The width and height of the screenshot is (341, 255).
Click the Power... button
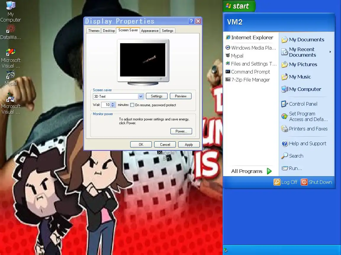coord(181,131)
